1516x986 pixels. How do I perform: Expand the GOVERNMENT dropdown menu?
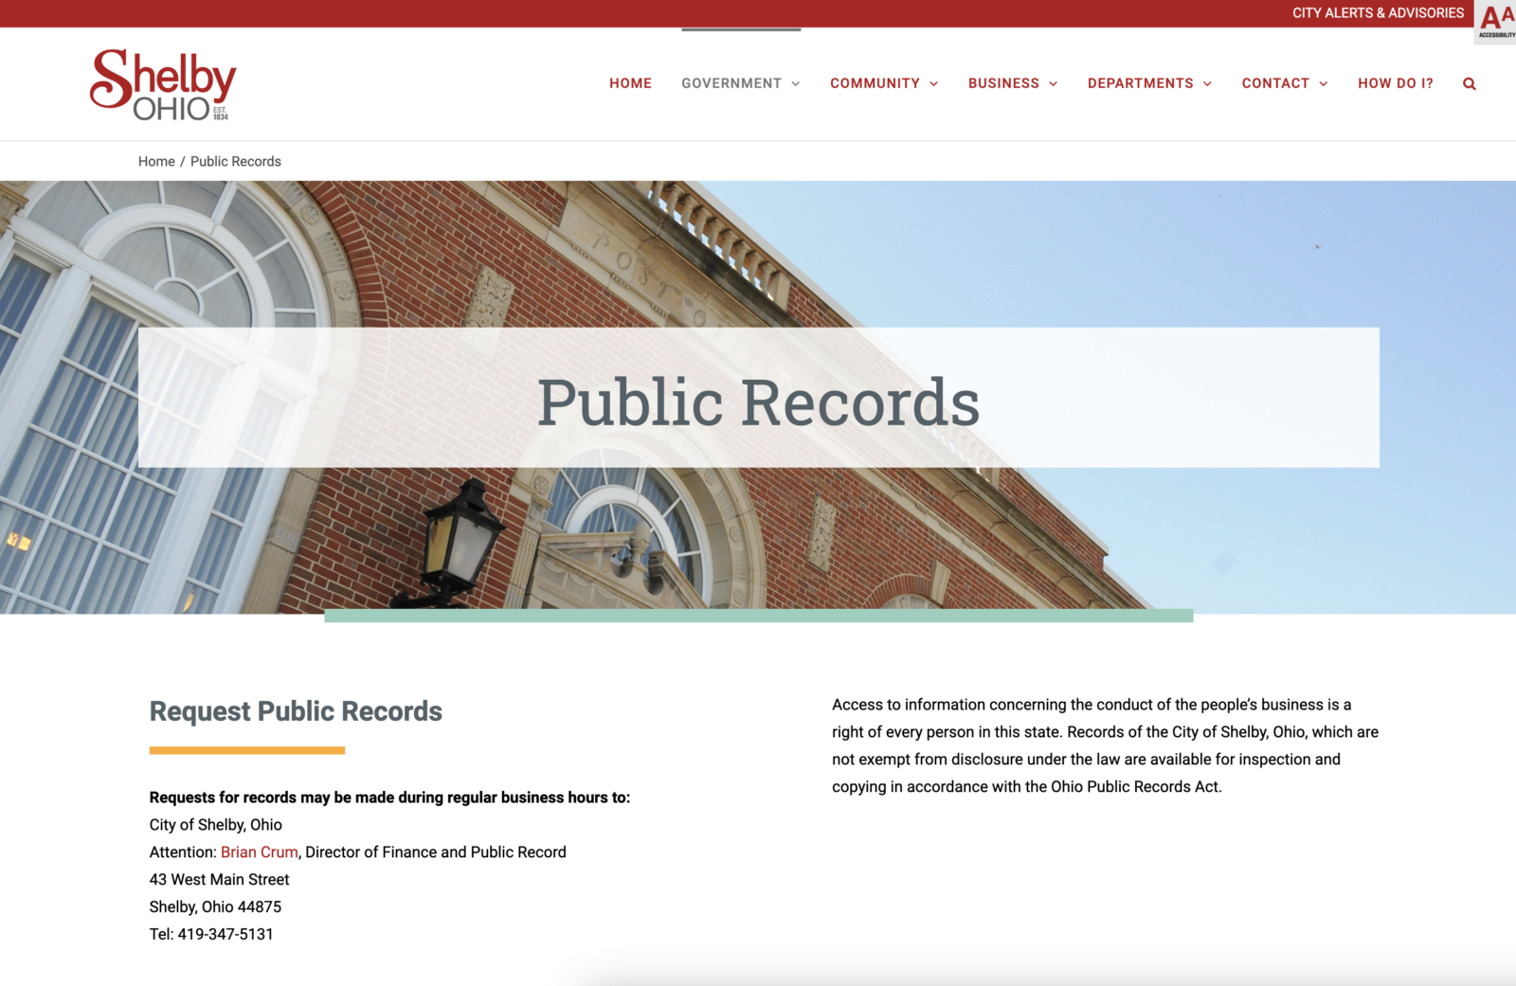739,83
